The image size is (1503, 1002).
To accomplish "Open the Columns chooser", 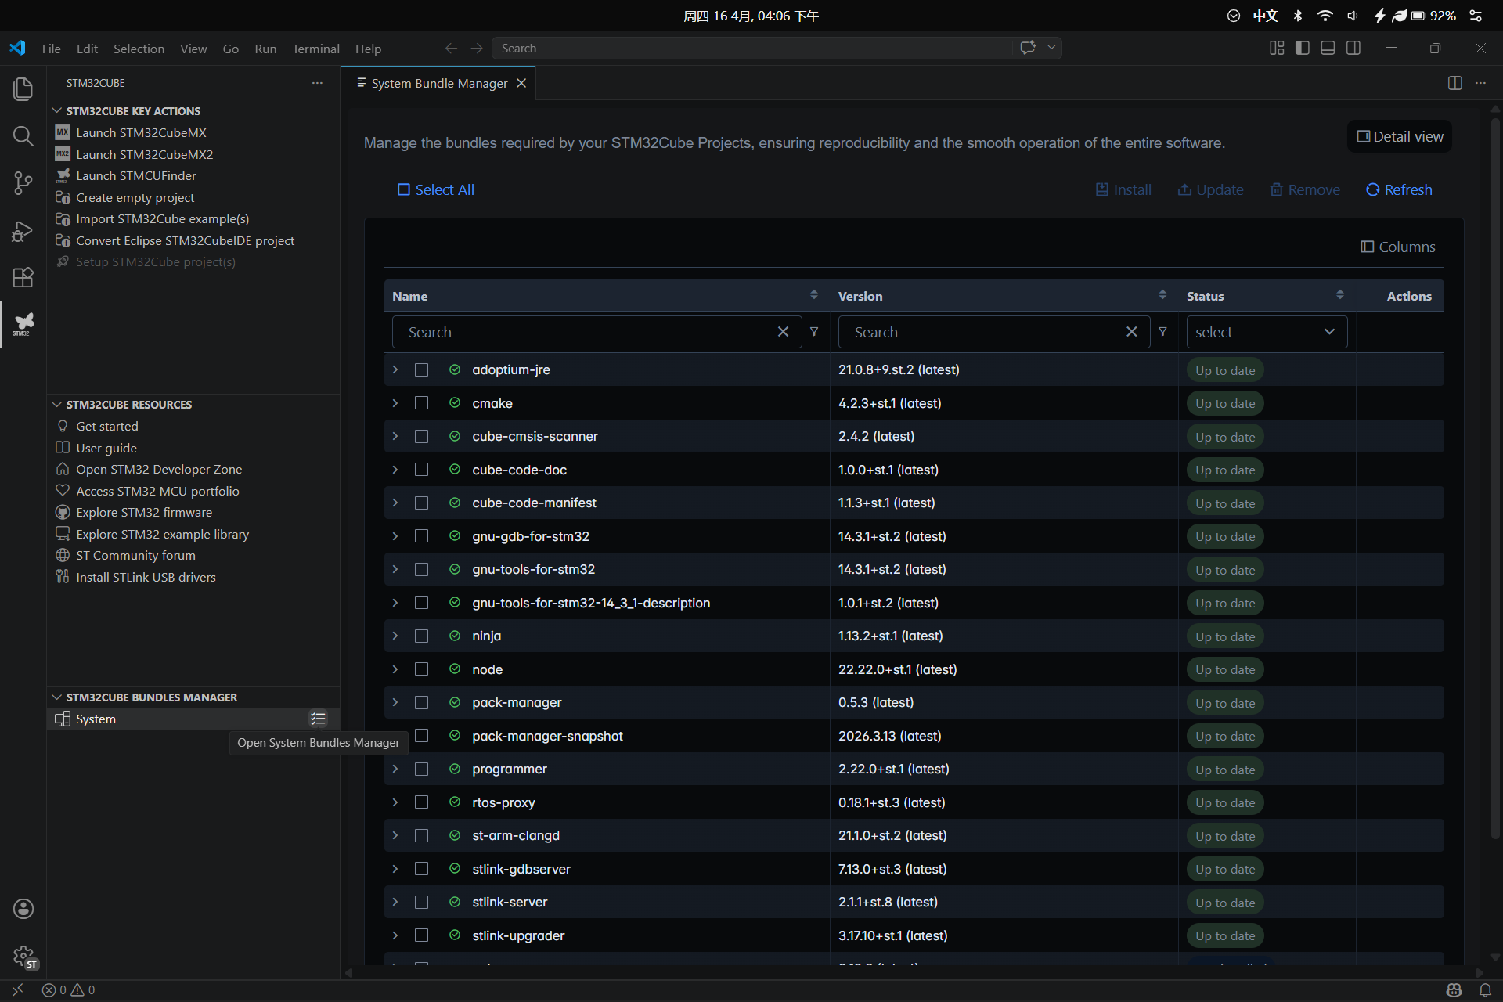I will [1398, 247].
